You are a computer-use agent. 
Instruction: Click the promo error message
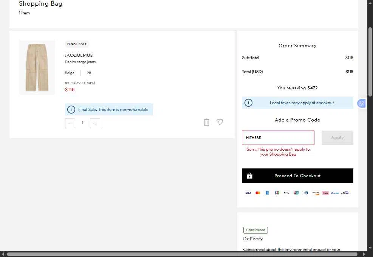point(278,152)
